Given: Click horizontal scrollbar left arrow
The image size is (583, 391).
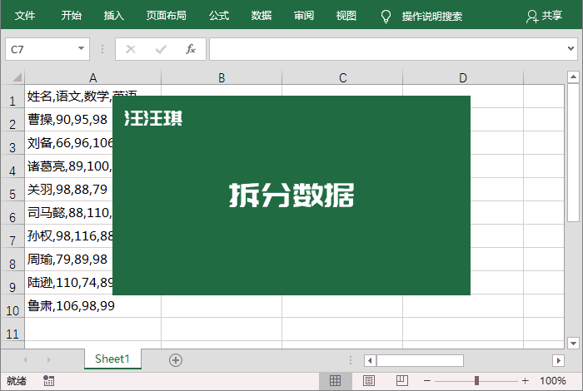Looking at the screenshot, I should [x=370, y=360].
